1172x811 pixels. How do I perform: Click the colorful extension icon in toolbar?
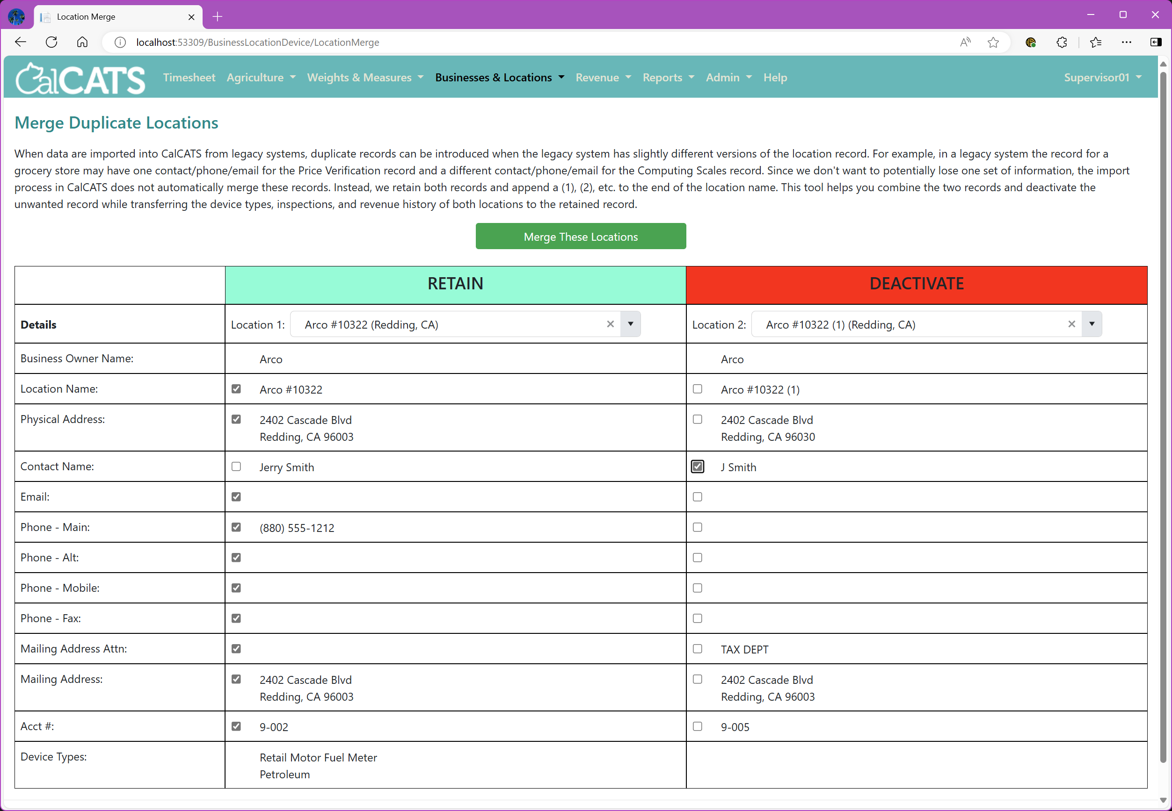coord(1031,42)
